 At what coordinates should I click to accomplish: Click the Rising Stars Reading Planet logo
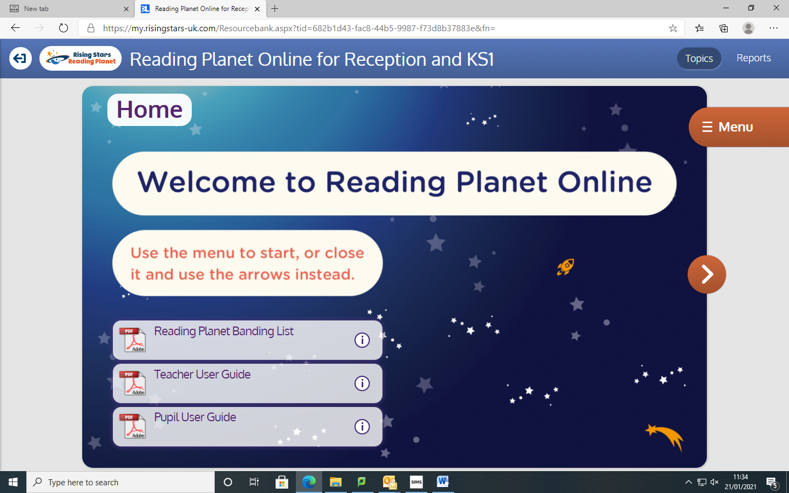click(81, 58)
